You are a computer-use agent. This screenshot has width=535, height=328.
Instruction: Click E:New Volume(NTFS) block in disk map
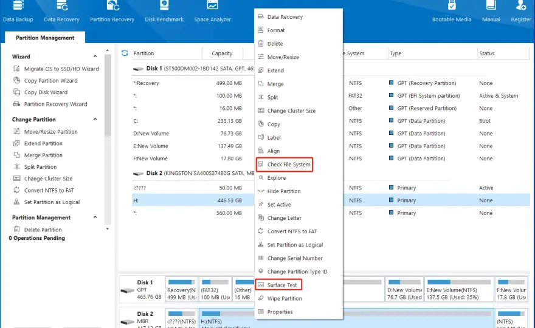point(458,290)
